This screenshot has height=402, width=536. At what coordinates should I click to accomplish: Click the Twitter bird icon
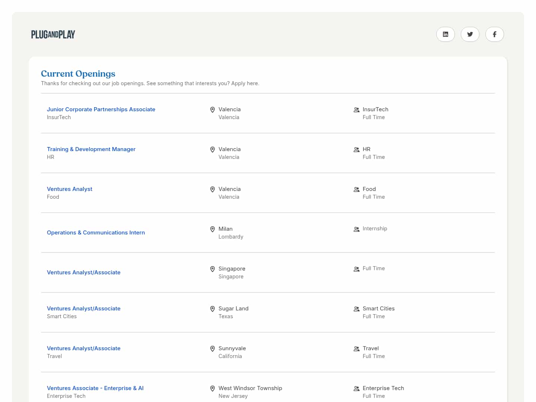pos(470,34)
